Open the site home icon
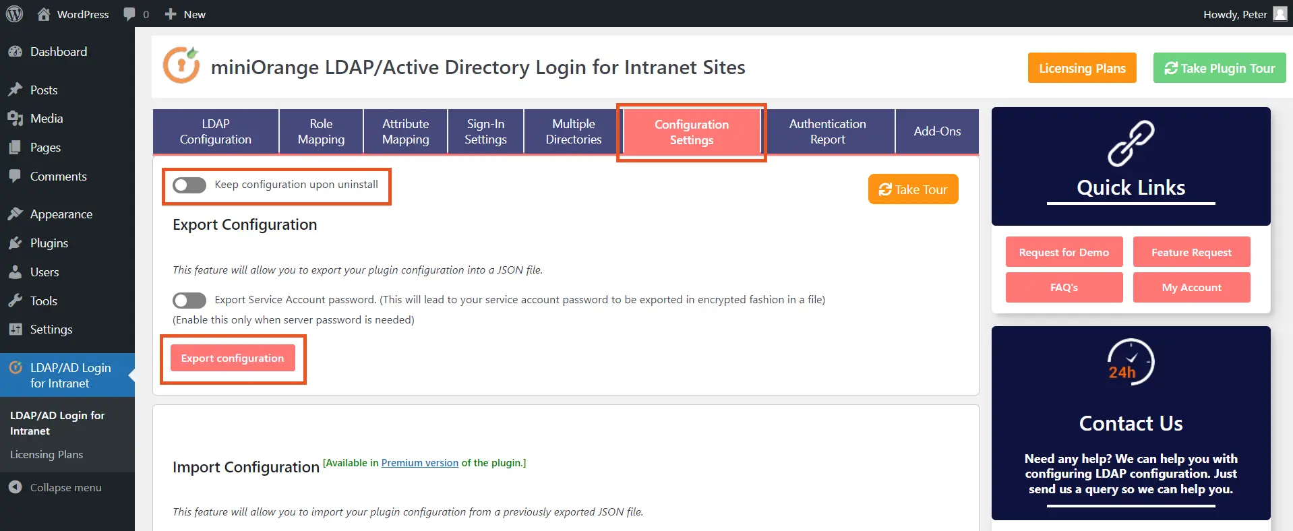1293x531 pixels. [44, 14]
